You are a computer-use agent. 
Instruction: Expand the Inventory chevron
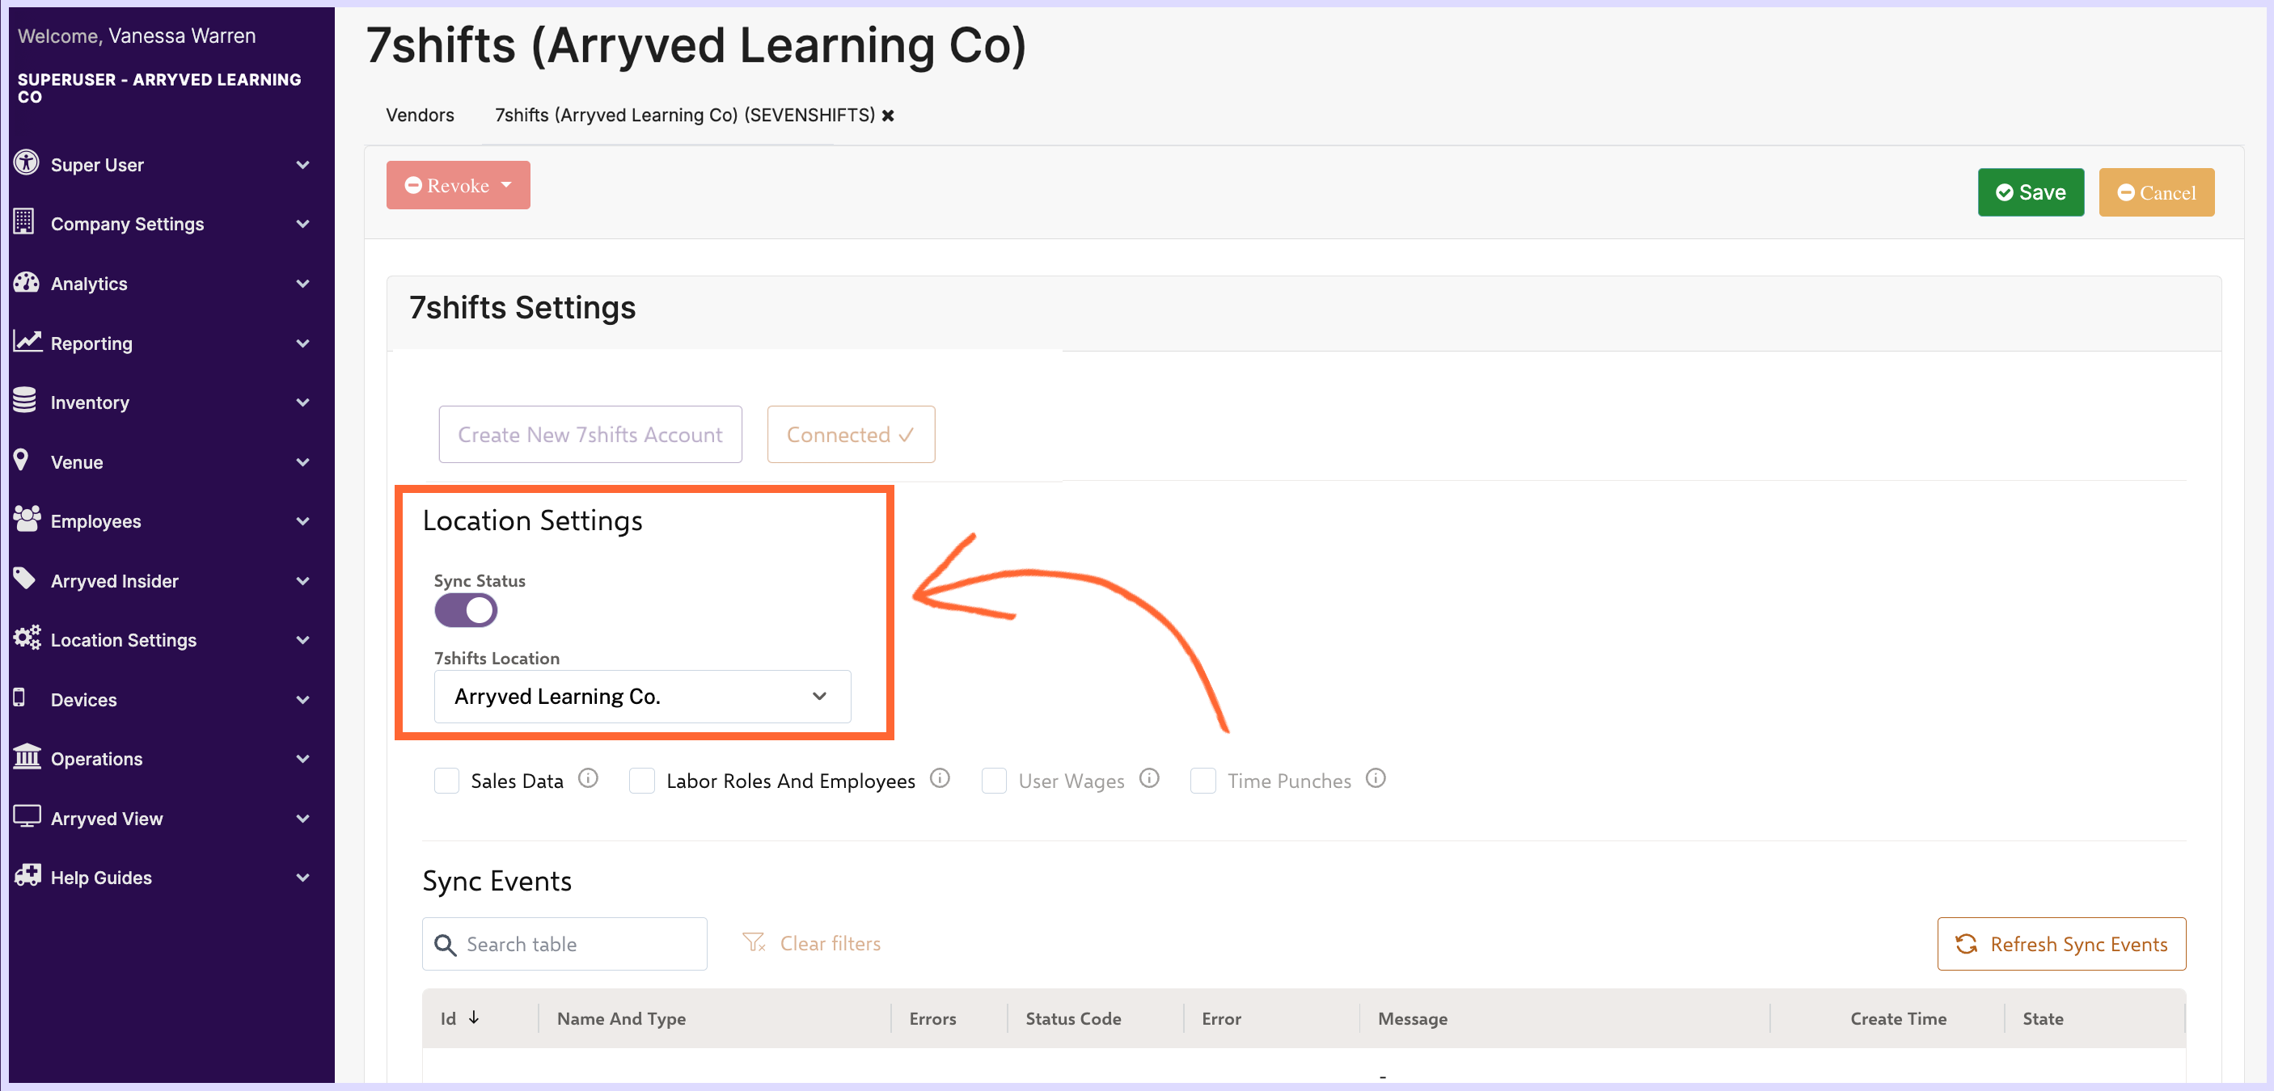click(302, 402)
